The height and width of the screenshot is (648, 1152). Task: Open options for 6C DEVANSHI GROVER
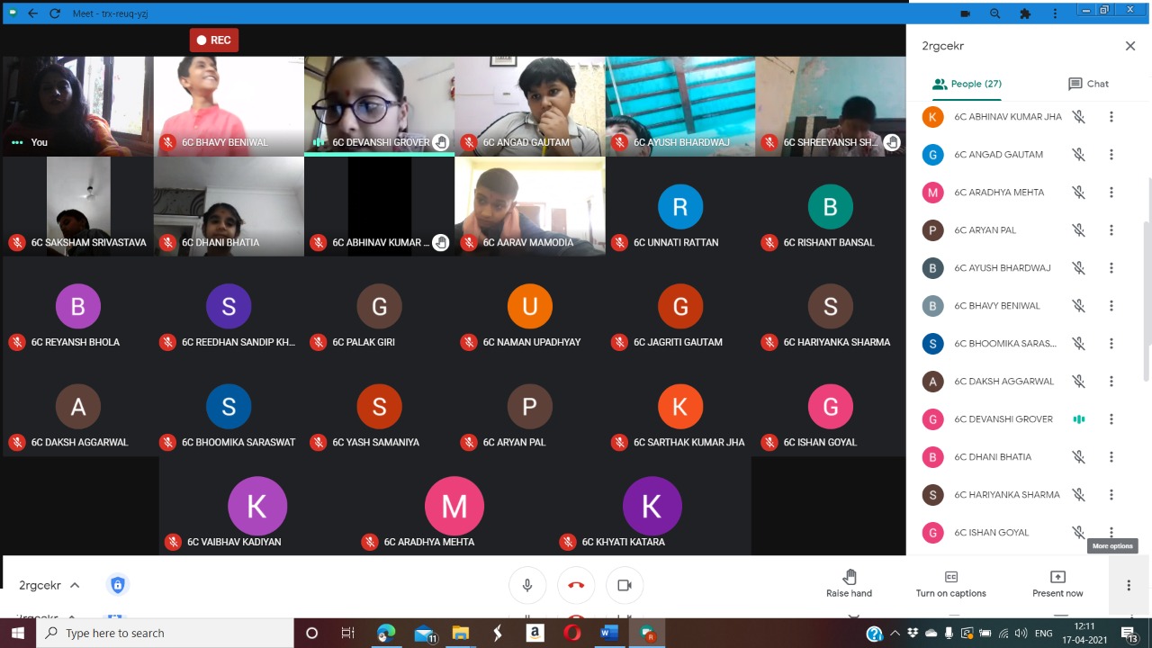tap(1111, 419)
